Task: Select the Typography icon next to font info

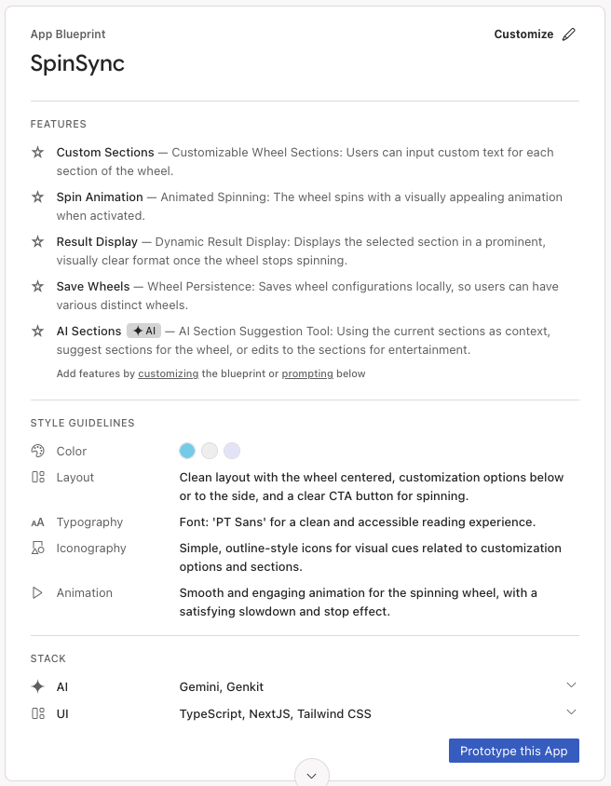Action: [37, 522]
